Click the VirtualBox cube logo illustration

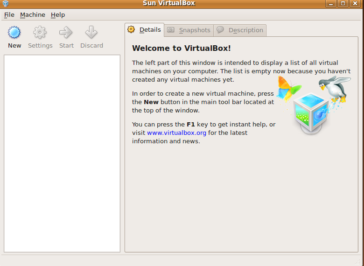(x=310, y=112)
